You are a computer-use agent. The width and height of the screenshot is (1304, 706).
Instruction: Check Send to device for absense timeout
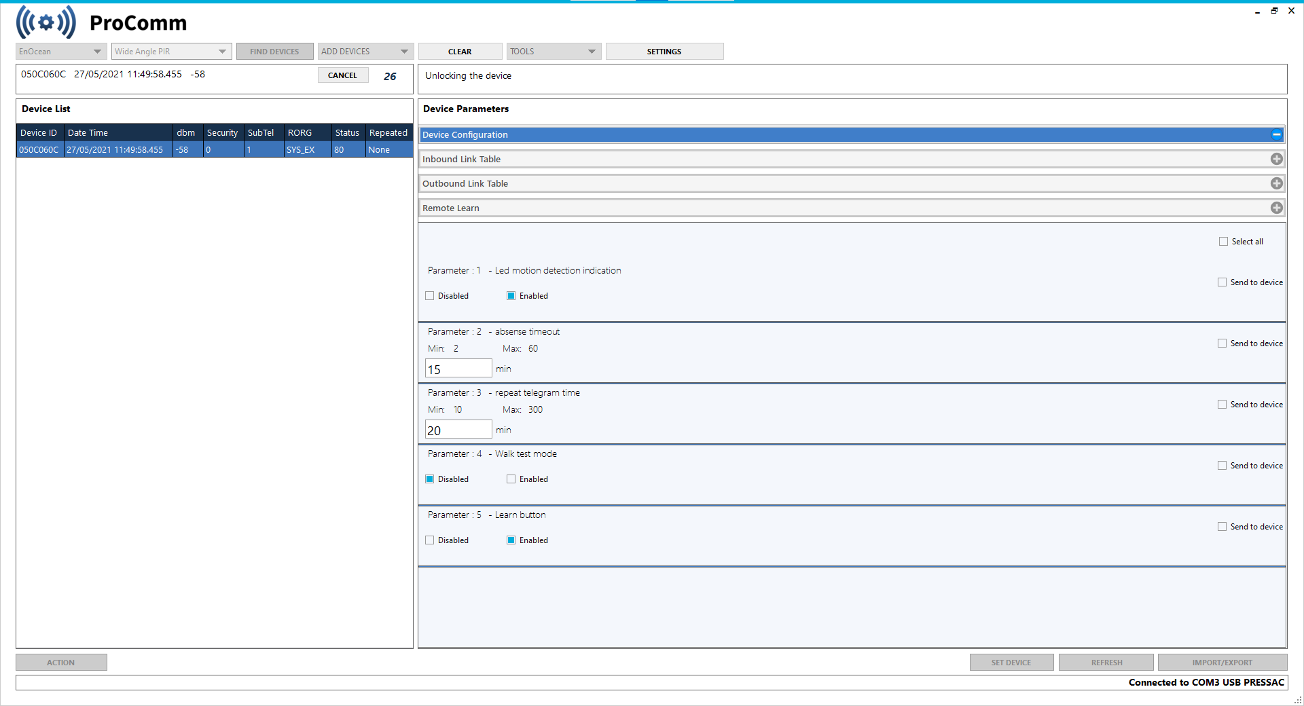(1222, 343)
